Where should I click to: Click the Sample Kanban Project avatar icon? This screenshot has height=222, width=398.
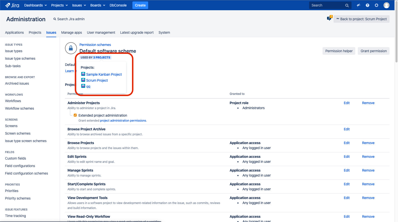(83, 74)
